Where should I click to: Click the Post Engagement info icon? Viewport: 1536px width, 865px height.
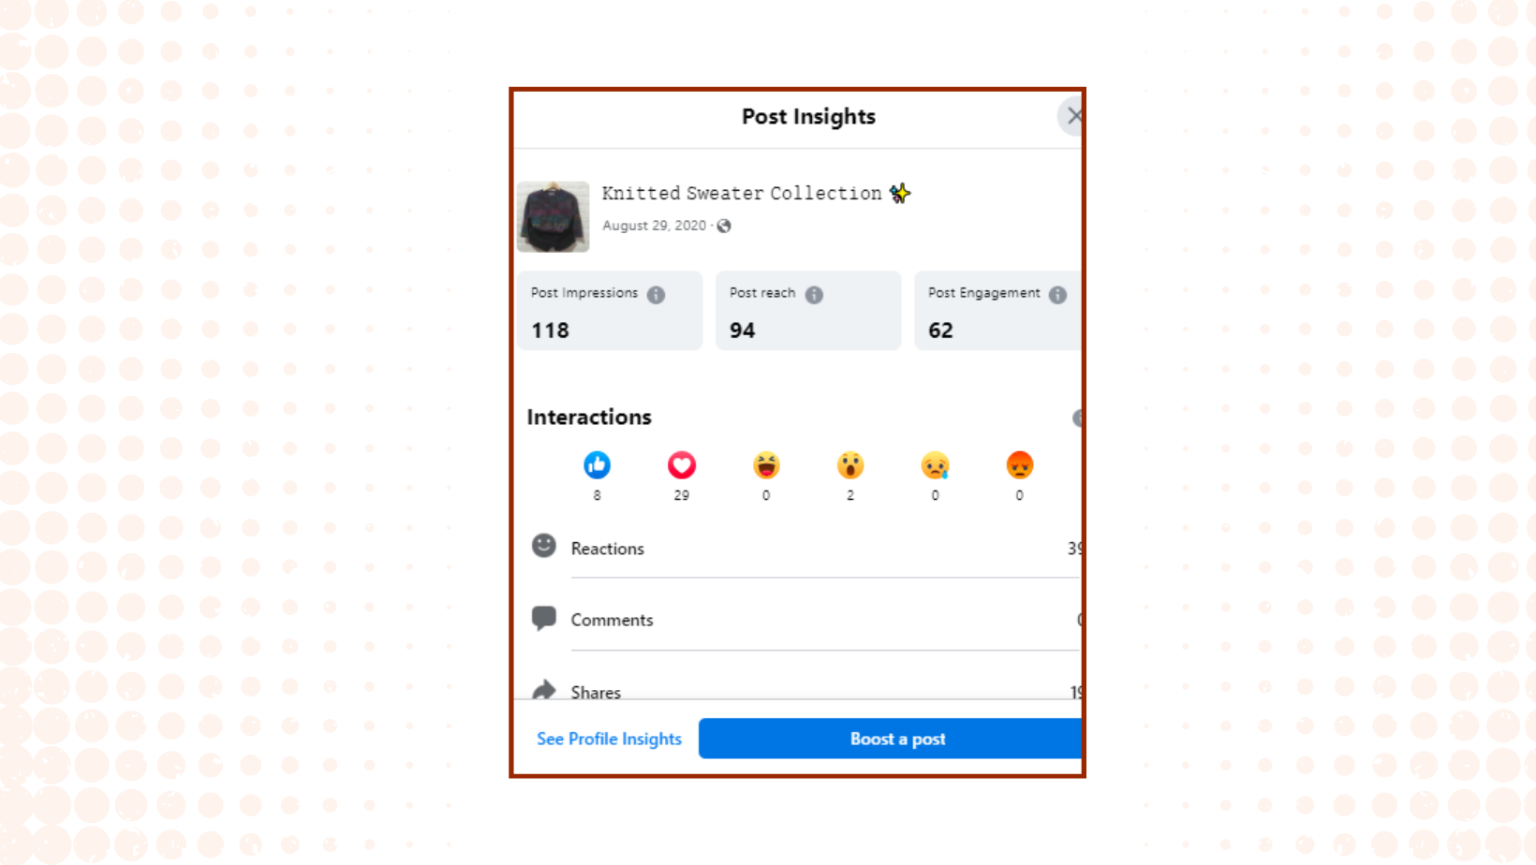1057,295
